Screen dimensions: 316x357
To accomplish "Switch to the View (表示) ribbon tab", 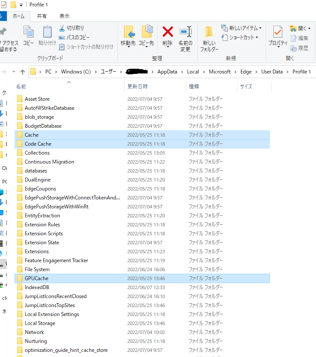I will click(x=64, y=16).
